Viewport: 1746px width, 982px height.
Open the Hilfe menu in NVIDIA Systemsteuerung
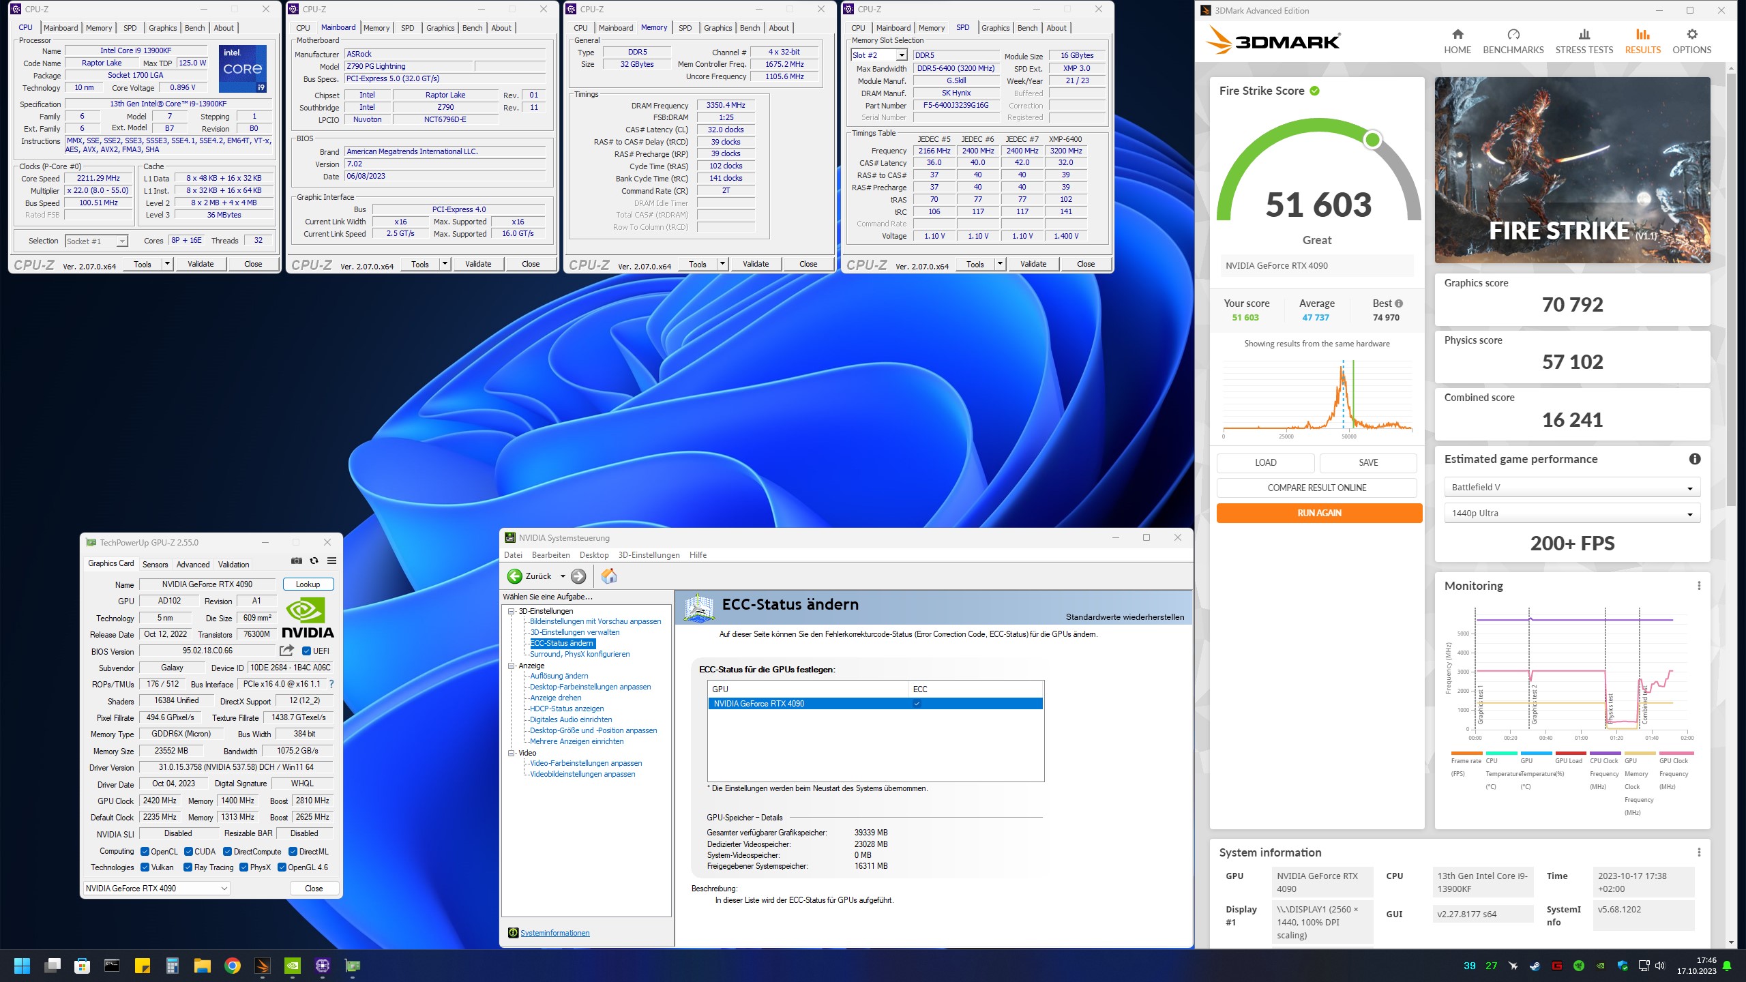(x=698, y=555)
